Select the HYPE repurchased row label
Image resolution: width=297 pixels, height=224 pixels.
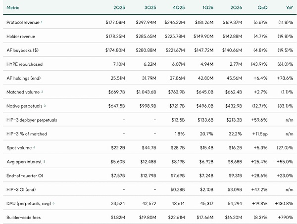(24, 64)
